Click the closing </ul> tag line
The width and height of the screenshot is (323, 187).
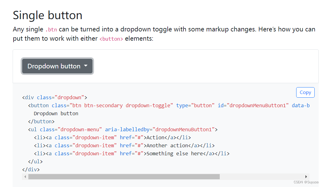coord(35,161)
